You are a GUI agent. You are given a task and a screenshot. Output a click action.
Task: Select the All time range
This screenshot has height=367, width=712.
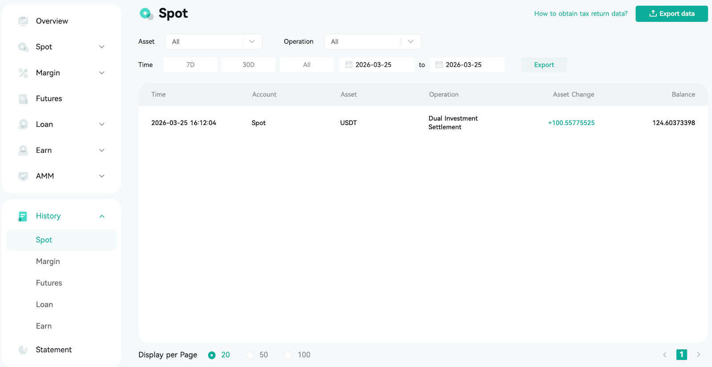click(307, 65)
